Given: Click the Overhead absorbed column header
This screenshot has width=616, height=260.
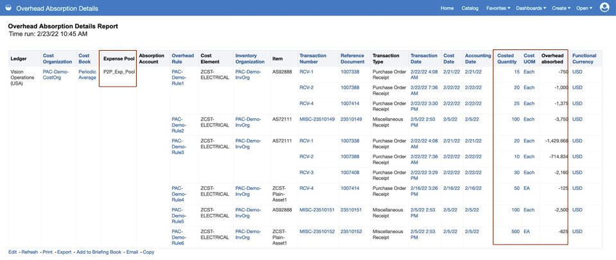Looking at the screenshot, I should click(x=552, y=58).
